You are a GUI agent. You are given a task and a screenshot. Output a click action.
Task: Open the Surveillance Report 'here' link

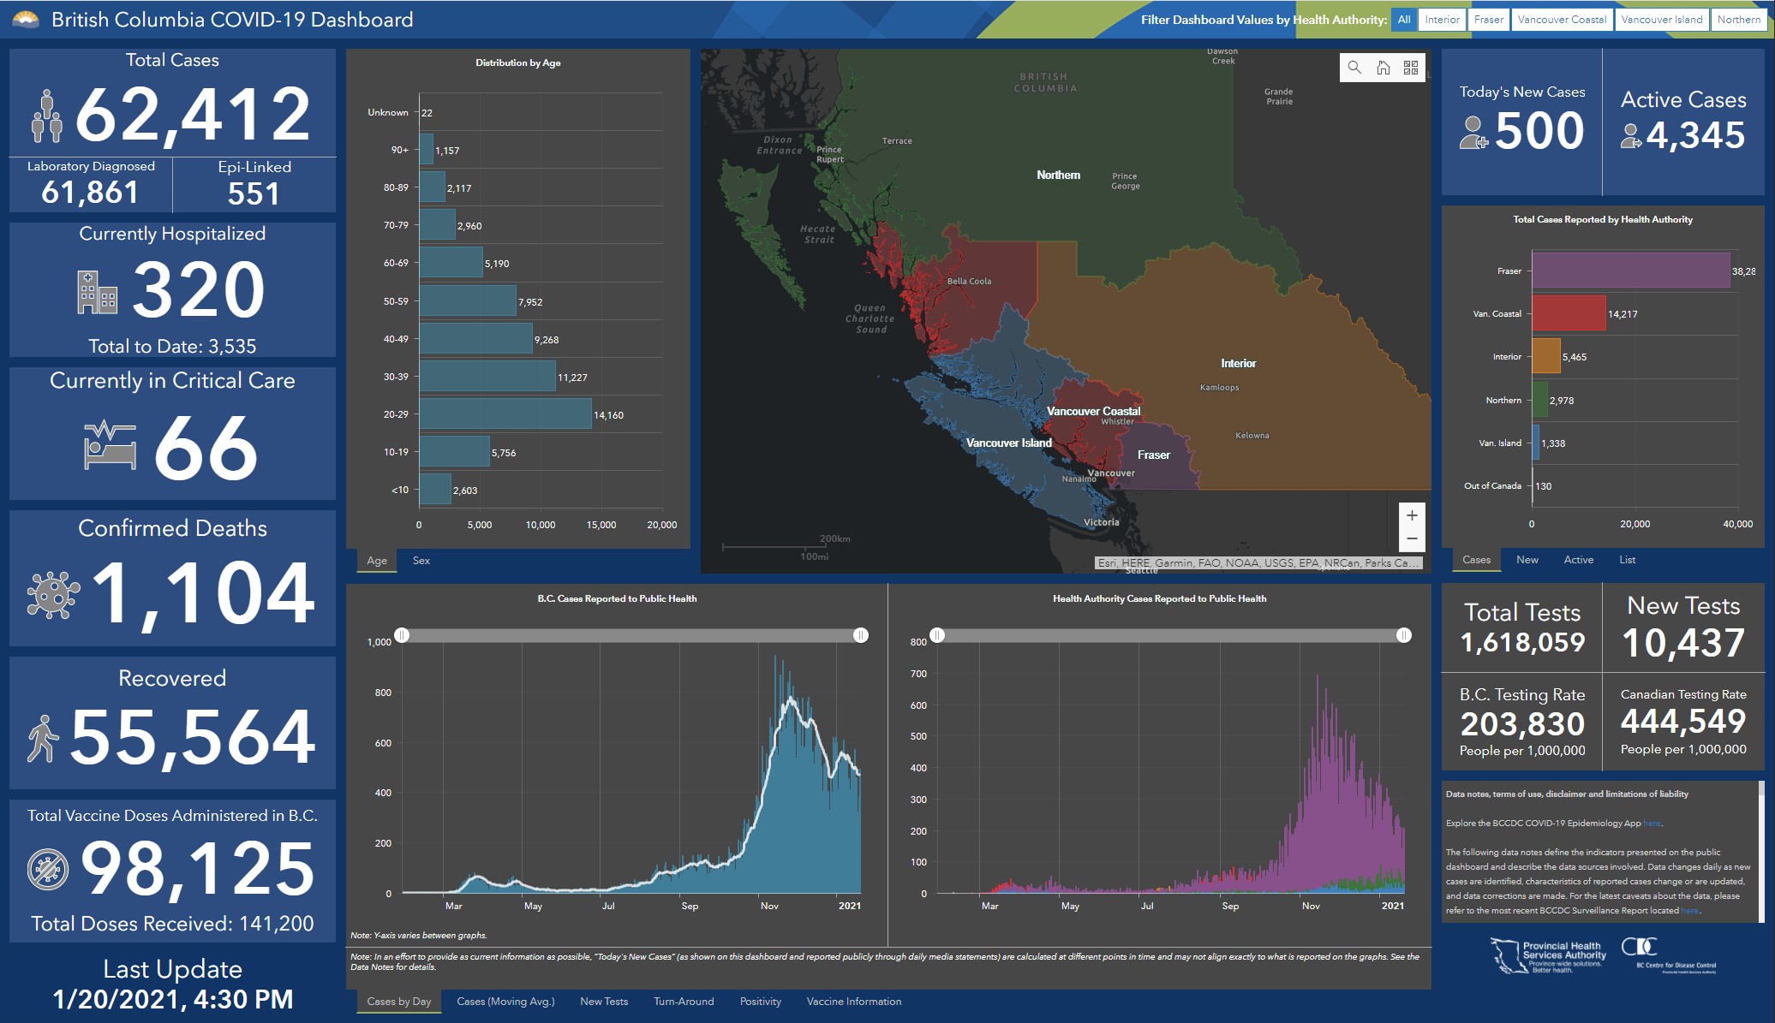pos(1689,911)
